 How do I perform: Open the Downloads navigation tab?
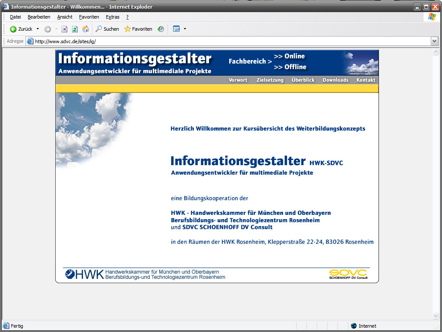pyautogui.click(x=335, y=80)
